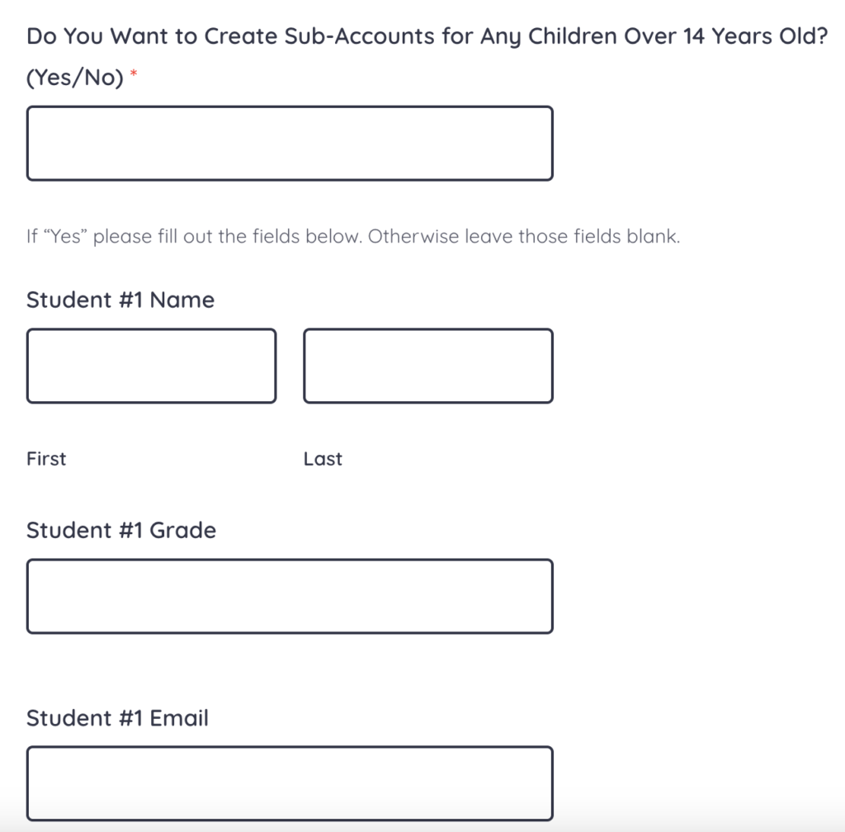Click the Yes/No sub-accounts answer field
The width and height of the screenshot is (845, 832).
coord(290,143)
